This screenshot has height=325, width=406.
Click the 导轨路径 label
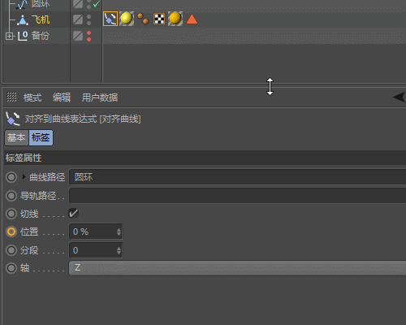pyautogui.click(x=38, y=196)
